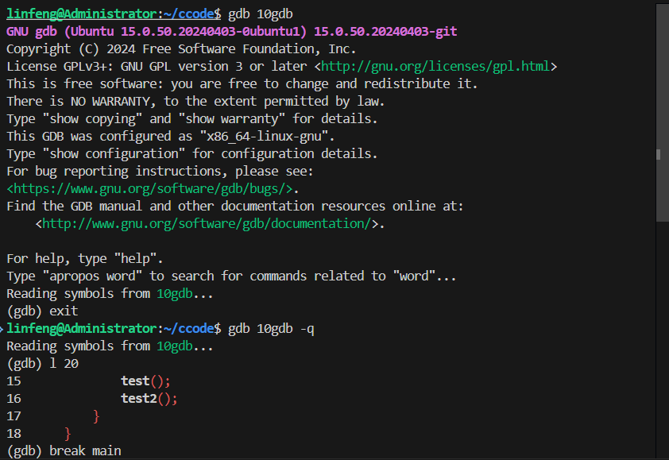Viewport: 669px width, 460px height.
Task: Click the 'apropos word' instruction line
Action: (231, 276)
